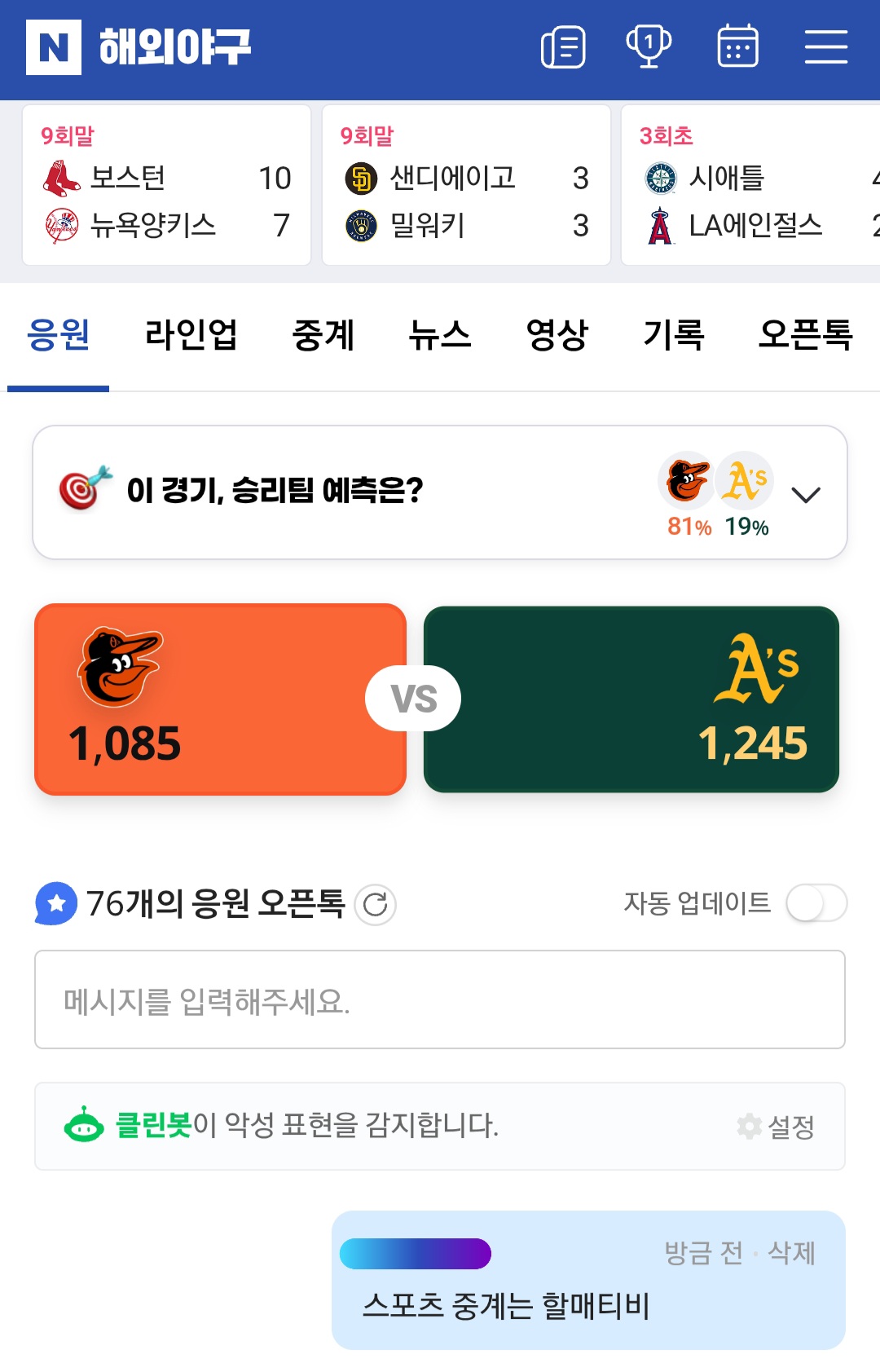Click the message input field
Viewport: 880px width, 1363px height.
[440, 999]
